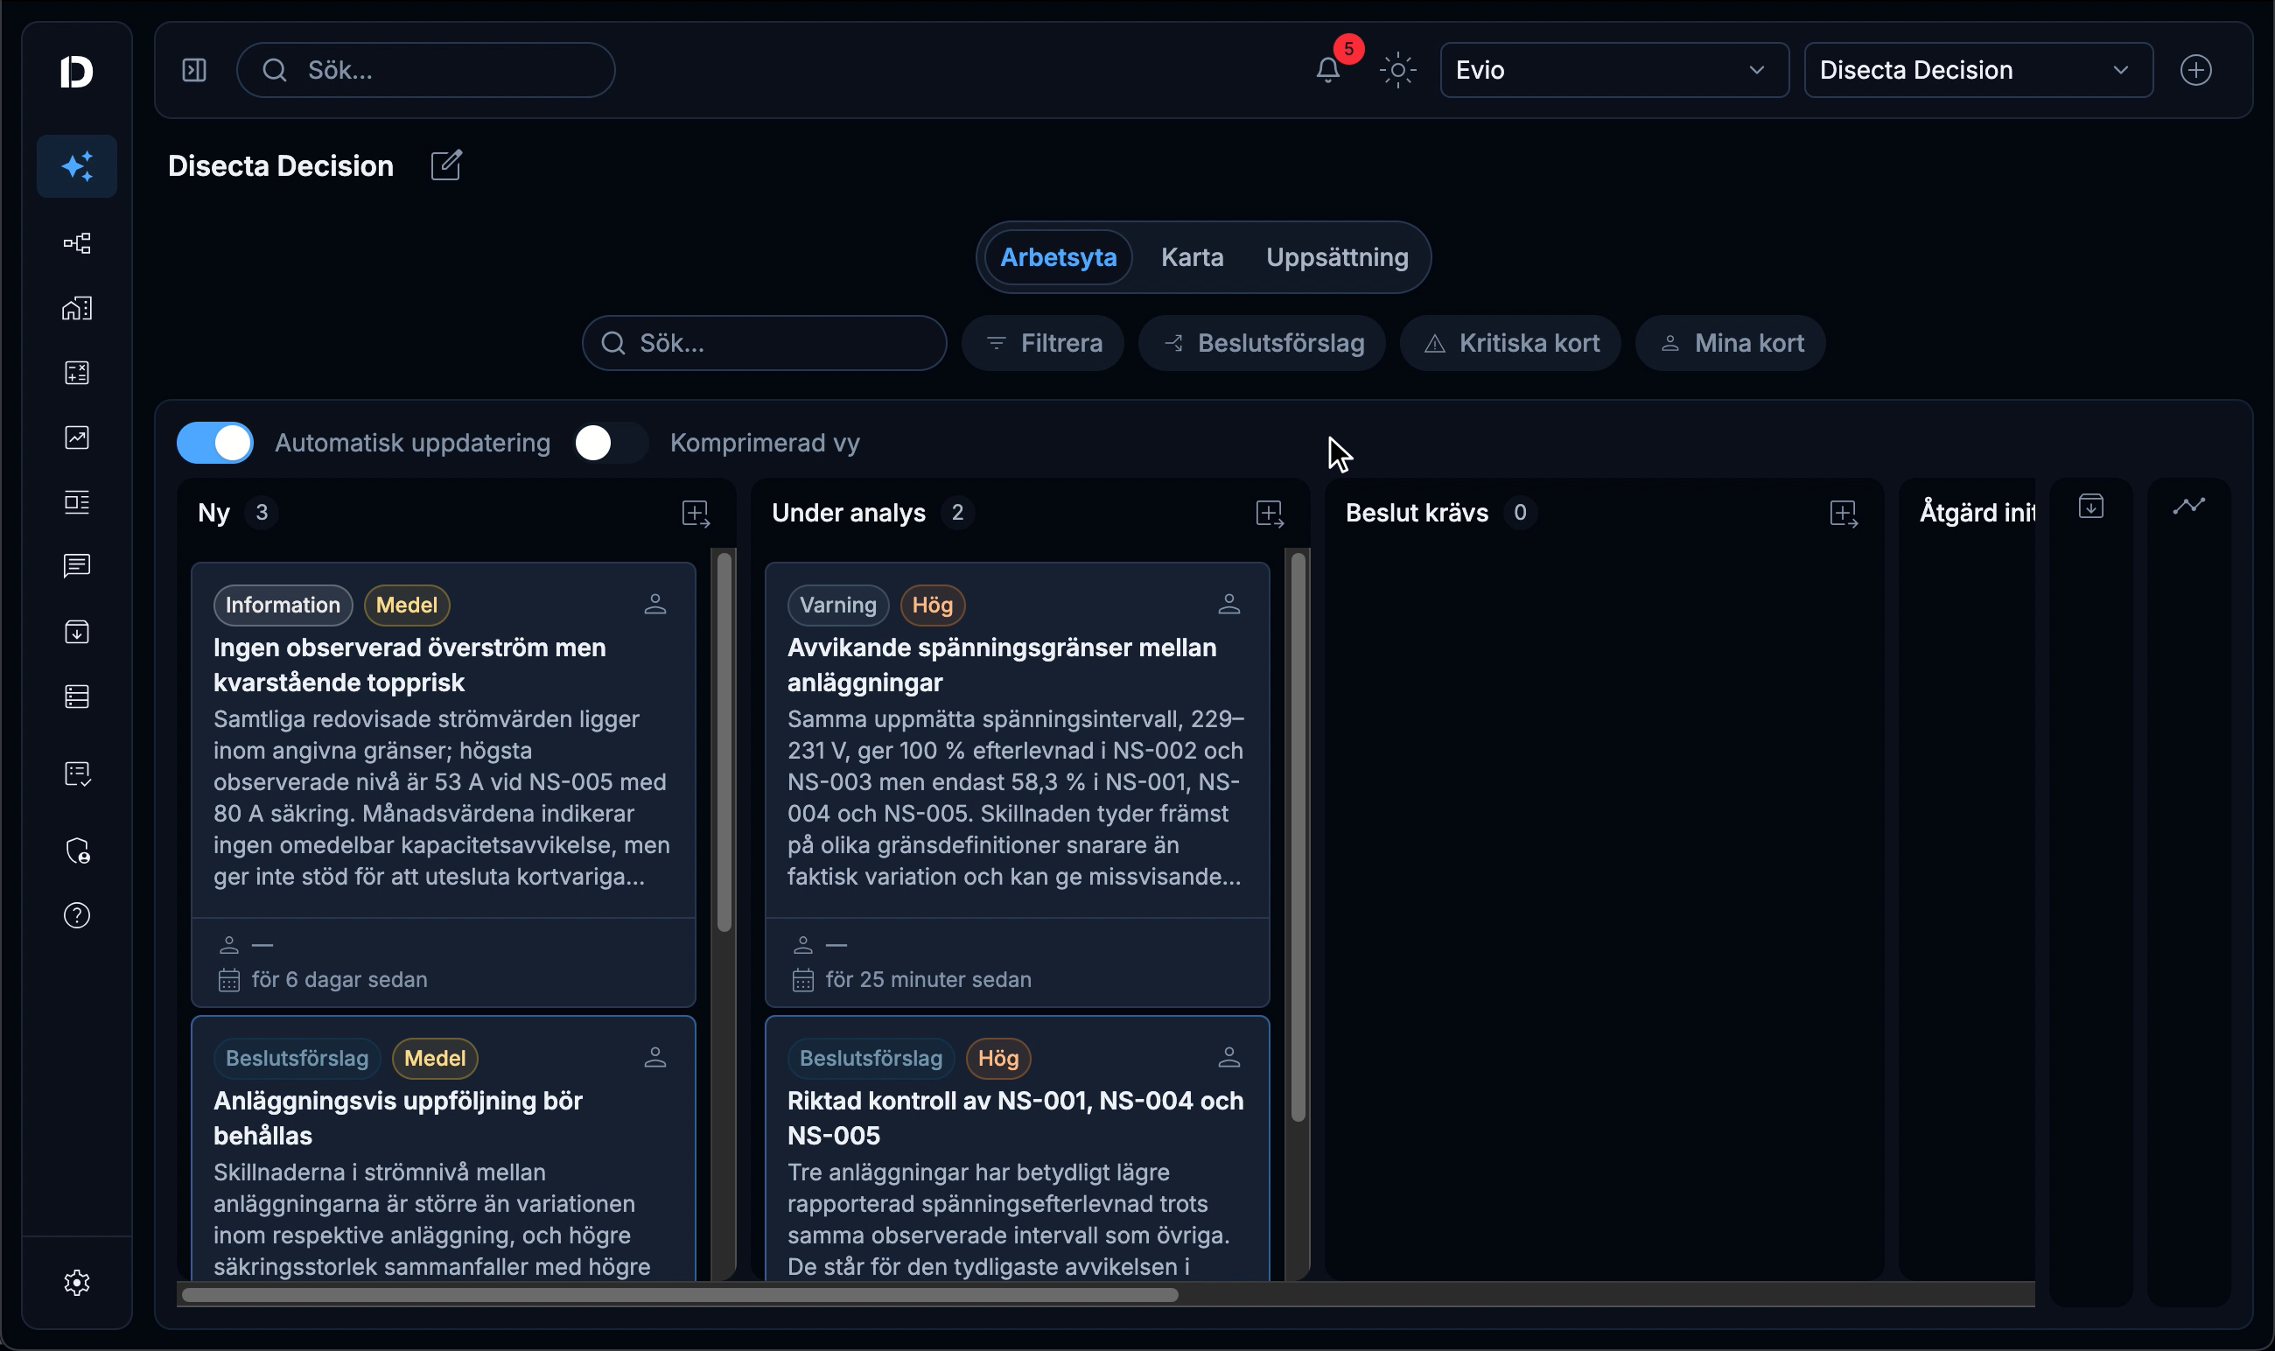
Task: Click the Beslutsförslag filter button
Action: tap(1262, 343)
